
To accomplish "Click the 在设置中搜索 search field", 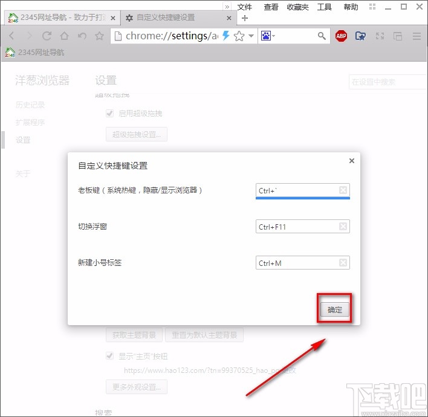I will (388, 82).
